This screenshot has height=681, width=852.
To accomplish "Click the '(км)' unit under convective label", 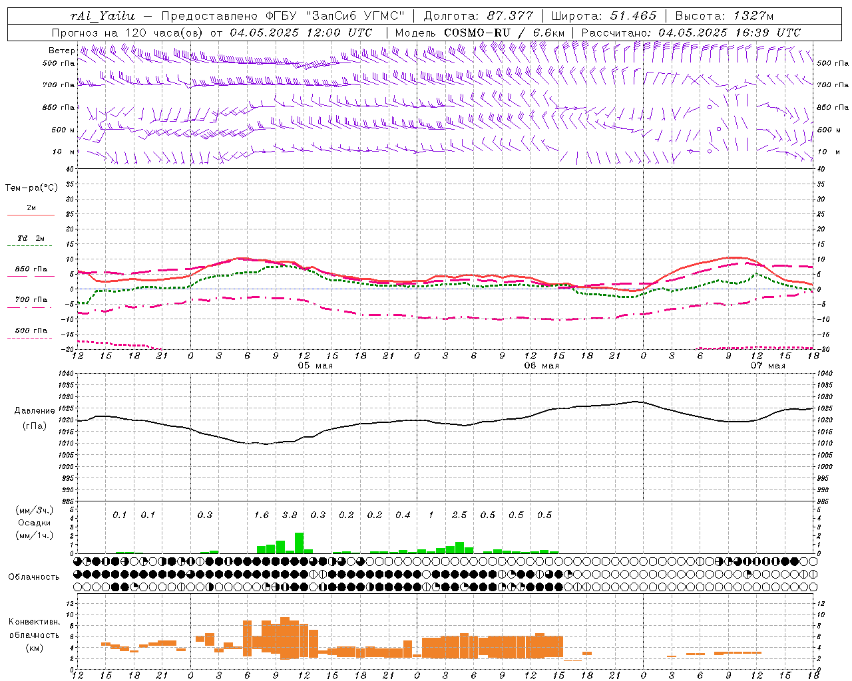I will click(x=35, y=648).
